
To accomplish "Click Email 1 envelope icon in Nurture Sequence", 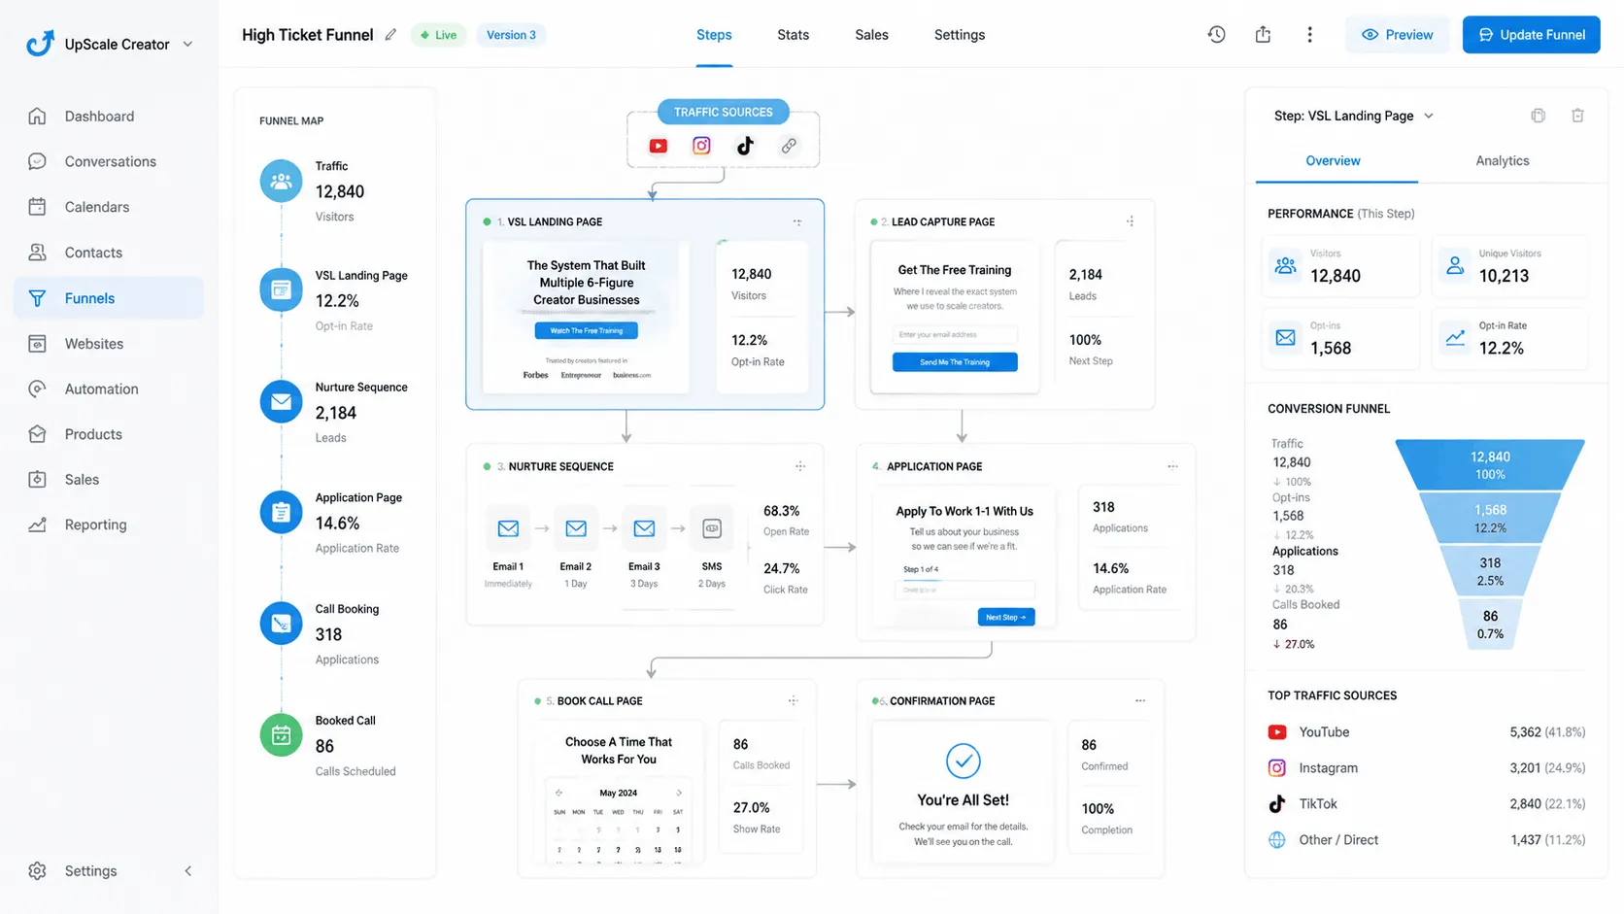I will (508, 528).
